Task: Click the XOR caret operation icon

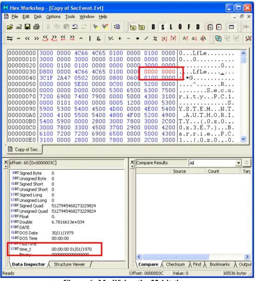Action: (x=81, y=38)
